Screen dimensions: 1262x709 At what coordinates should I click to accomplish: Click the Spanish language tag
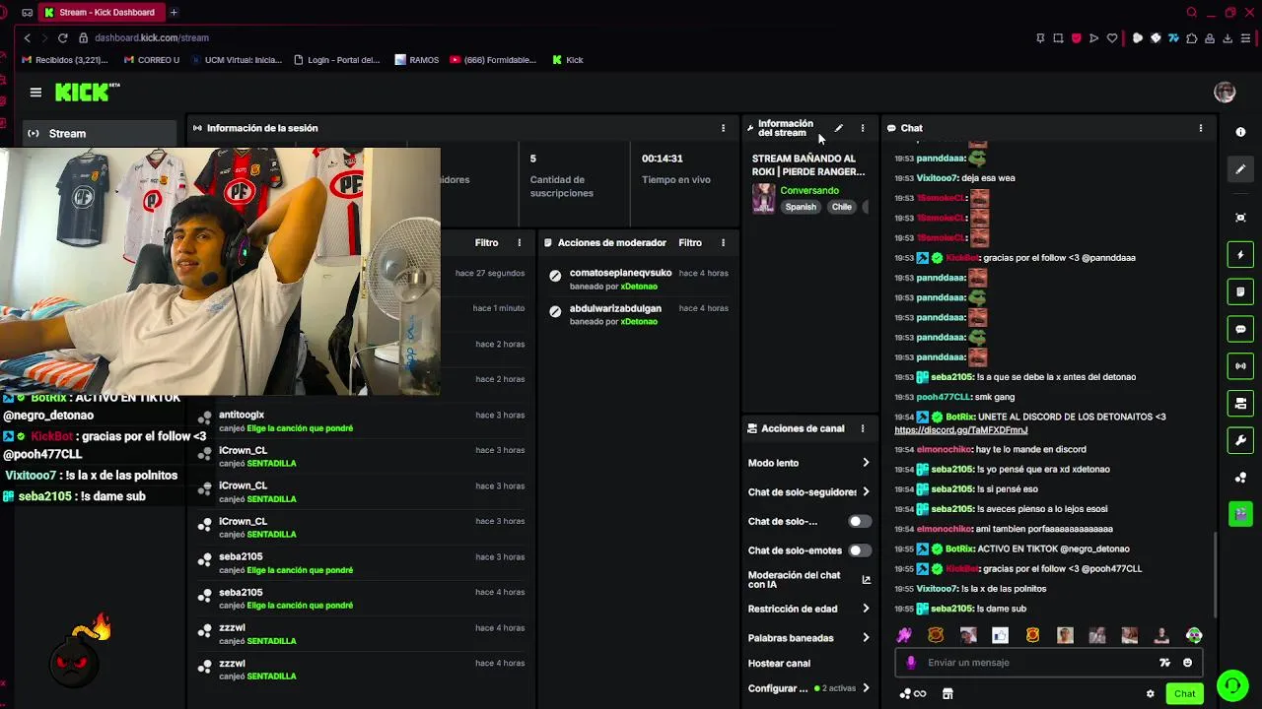tap(801, 207)
